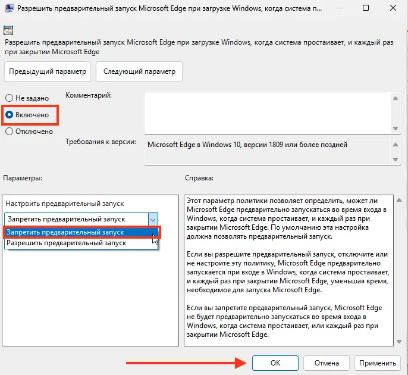The height and width of the screenshot is (375, 408).
Task: Click the help text starting 'Этот параметр политики'
Action: [287, 219]
